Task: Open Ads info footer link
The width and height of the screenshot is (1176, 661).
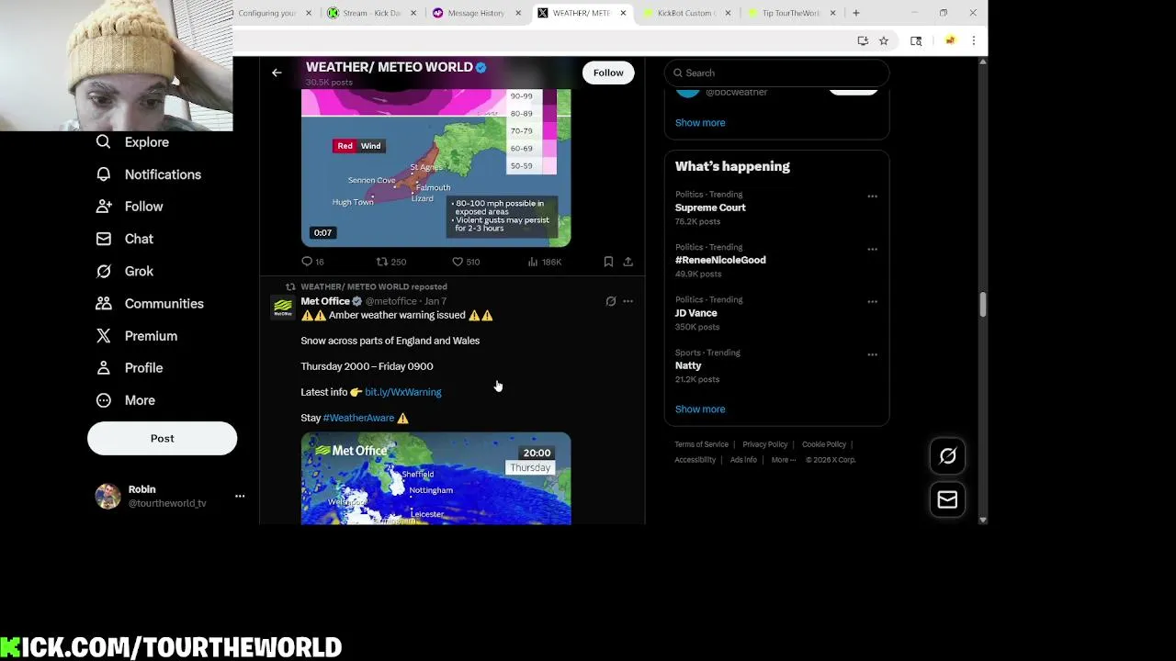Action: [743, 460]
